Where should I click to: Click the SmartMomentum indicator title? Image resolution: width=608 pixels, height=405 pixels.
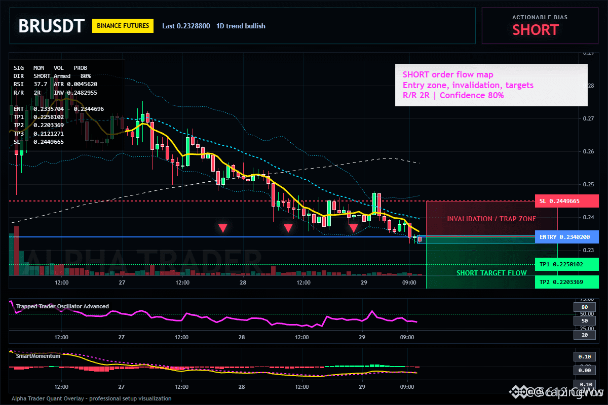38,356
